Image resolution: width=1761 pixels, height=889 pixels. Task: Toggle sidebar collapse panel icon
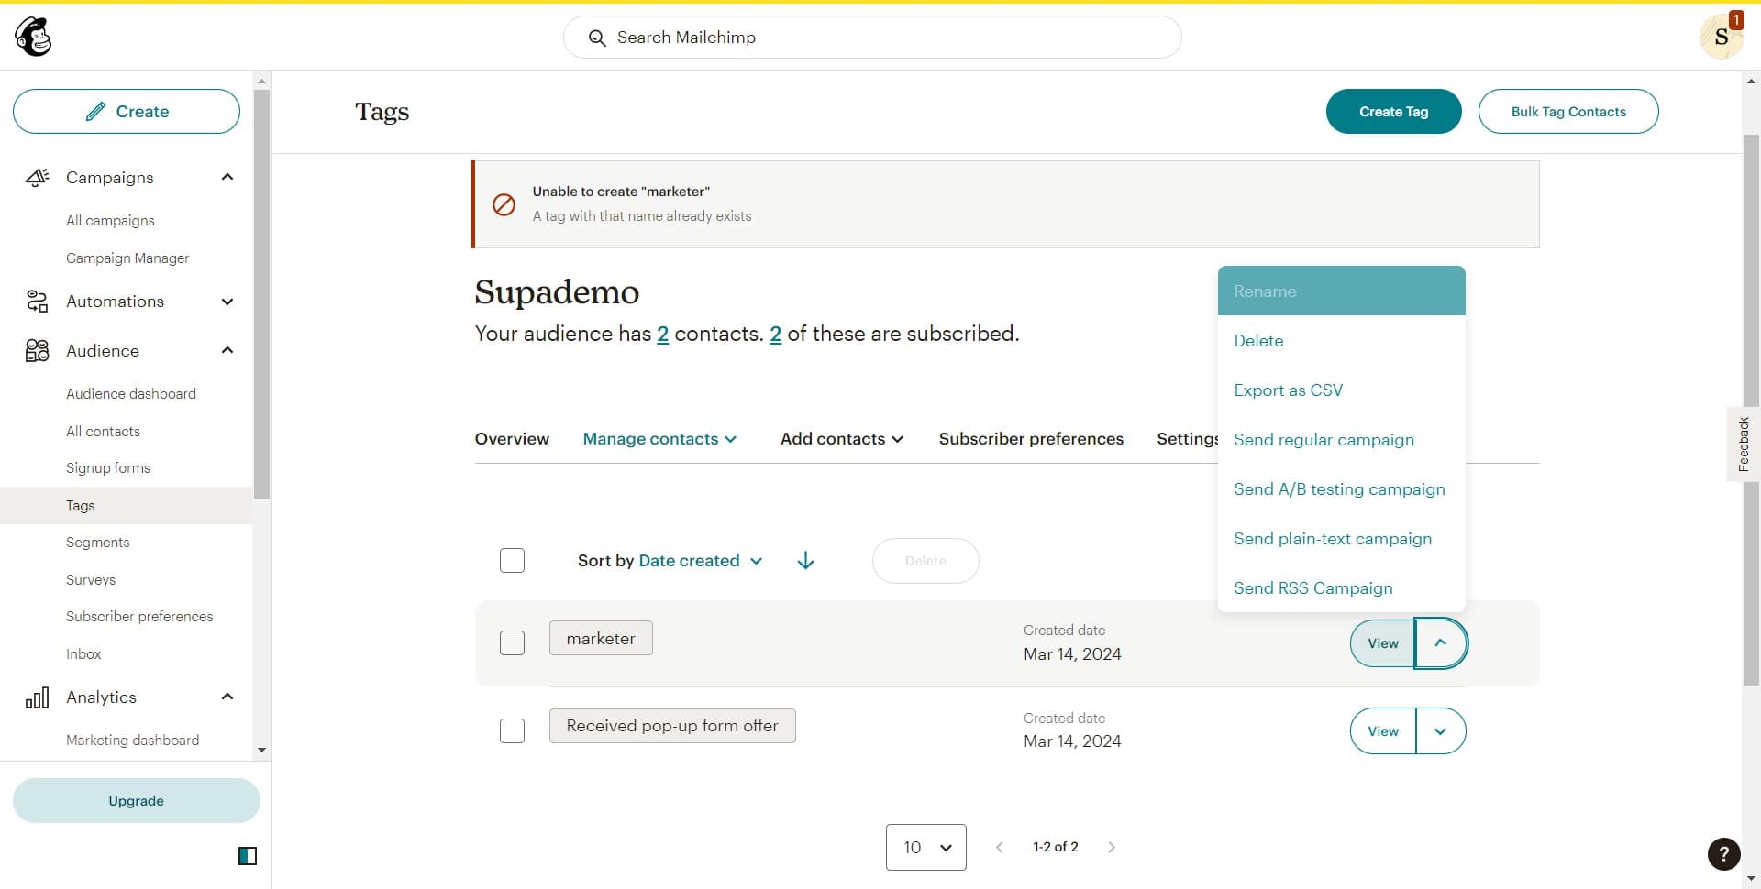tap(248, 856)
